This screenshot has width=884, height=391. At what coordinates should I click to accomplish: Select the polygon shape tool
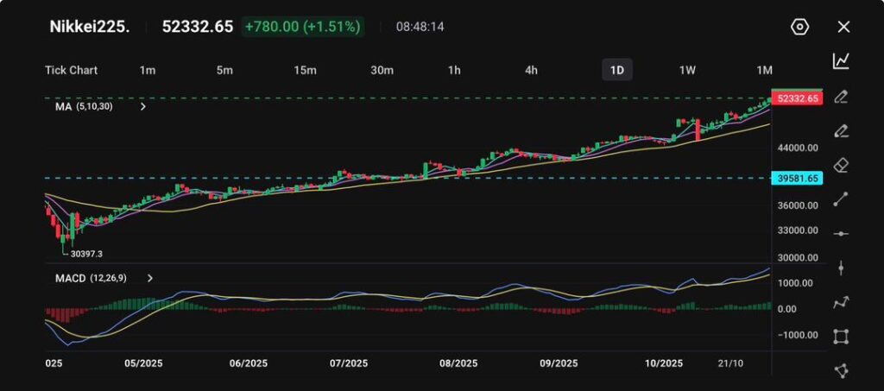tap(841, 370)
